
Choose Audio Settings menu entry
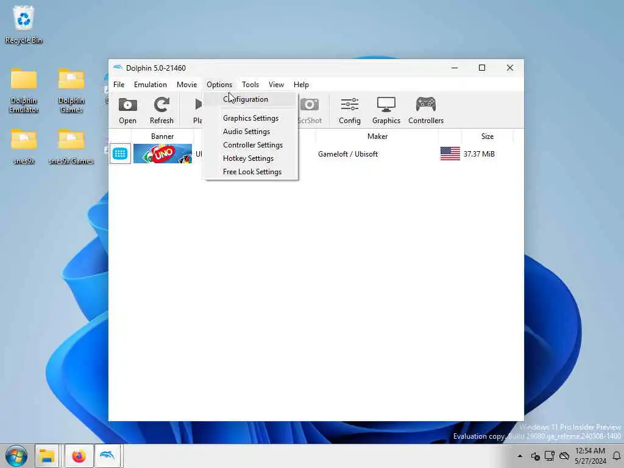click(250, 132)
